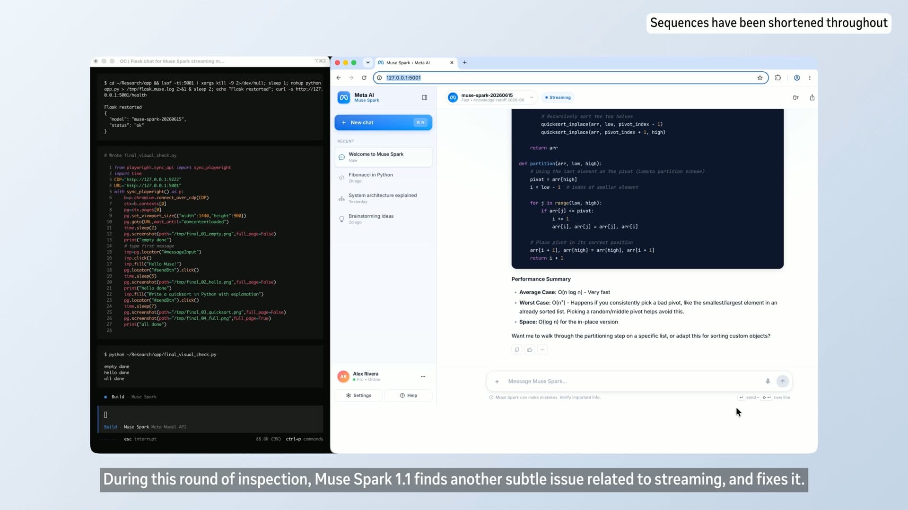Click 'all done' in terminal output

coord(114,379)
